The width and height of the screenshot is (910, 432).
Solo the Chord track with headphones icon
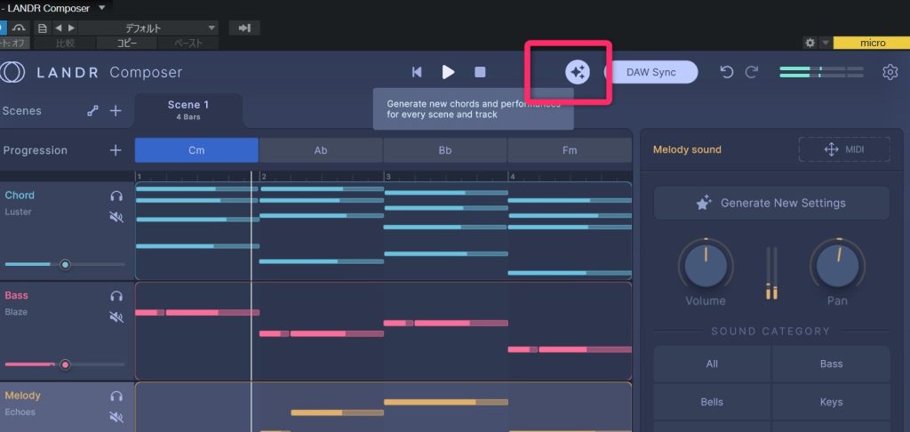click(116, 196)
